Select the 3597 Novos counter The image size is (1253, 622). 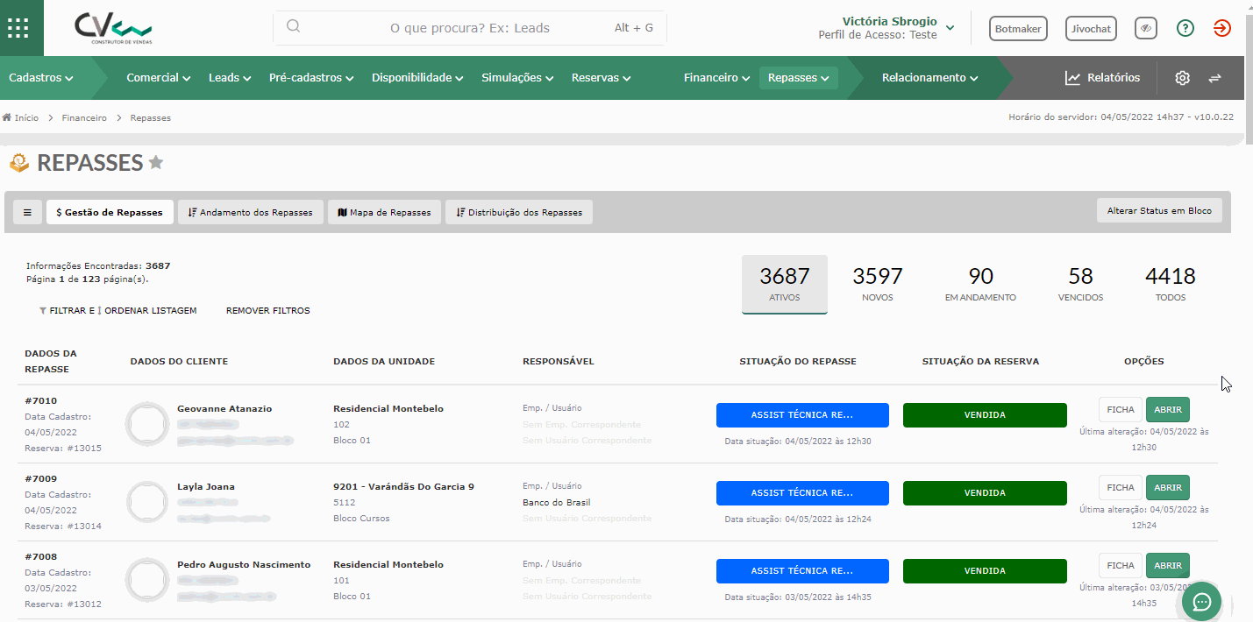coord(878,284)
